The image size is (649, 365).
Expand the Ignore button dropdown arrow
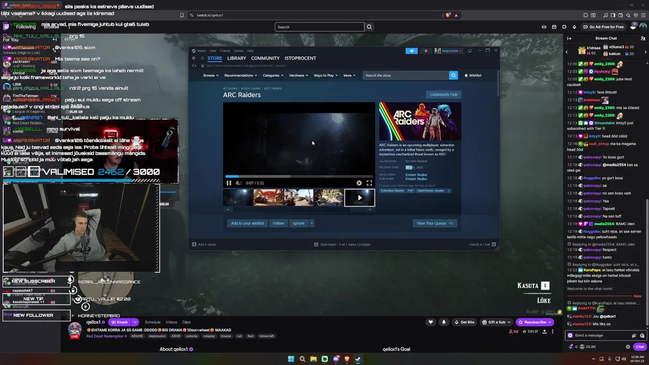(x=311, y=223)
